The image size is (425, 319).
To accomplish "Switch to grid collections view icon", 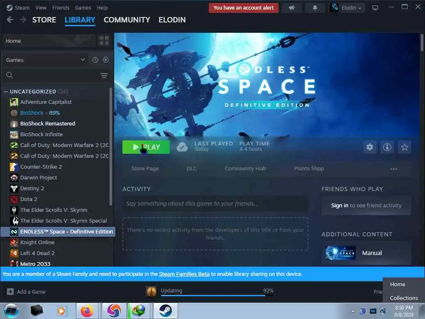I will pos(104,41).
